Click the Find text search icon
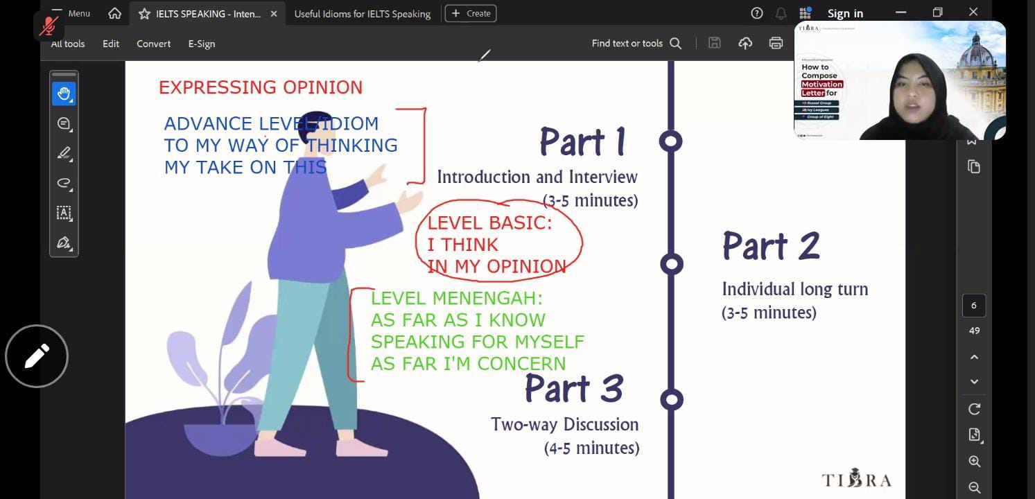Image resolution: width=1035 pixels, height=499 pixels. (676, 44)
